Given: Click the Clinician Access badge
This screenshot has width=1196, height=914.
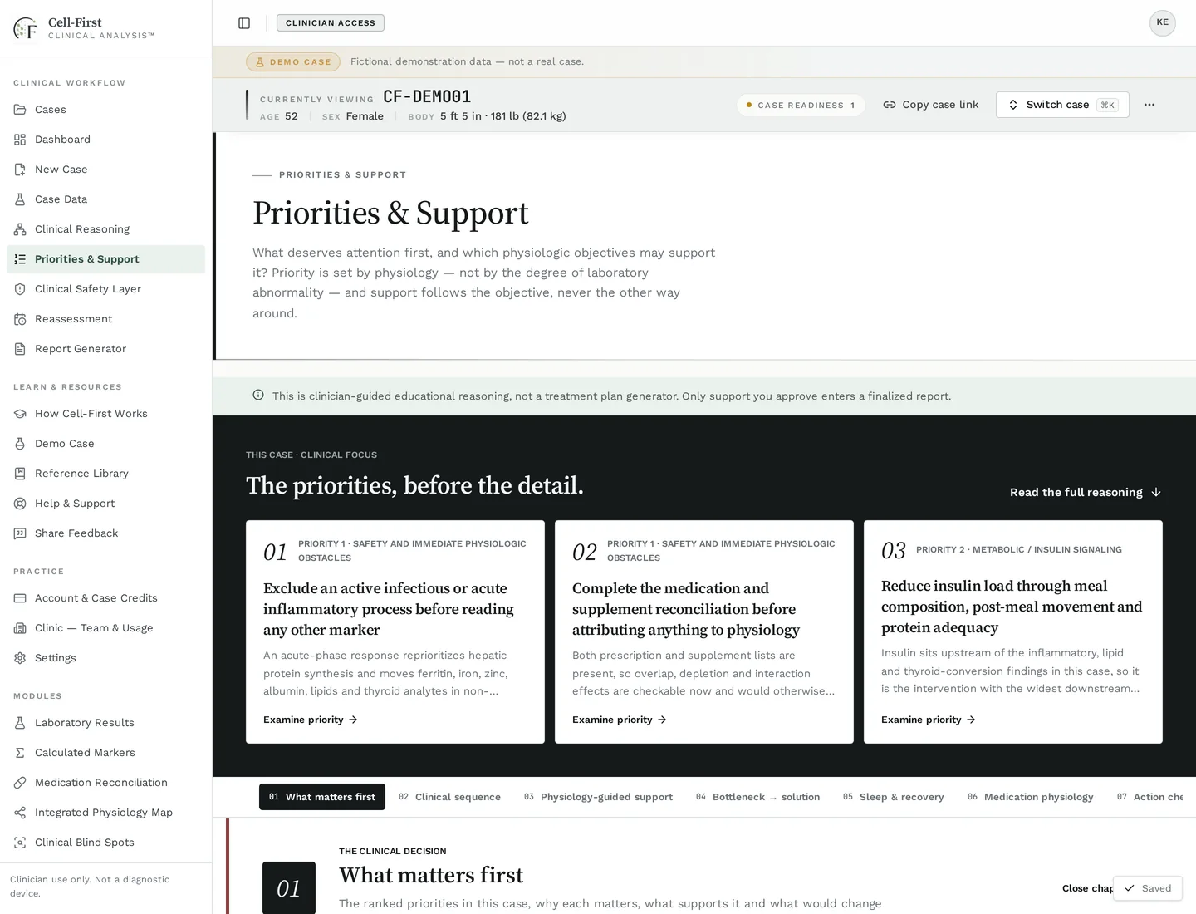Looking at the screenshot, I should (x=331, y=23).
